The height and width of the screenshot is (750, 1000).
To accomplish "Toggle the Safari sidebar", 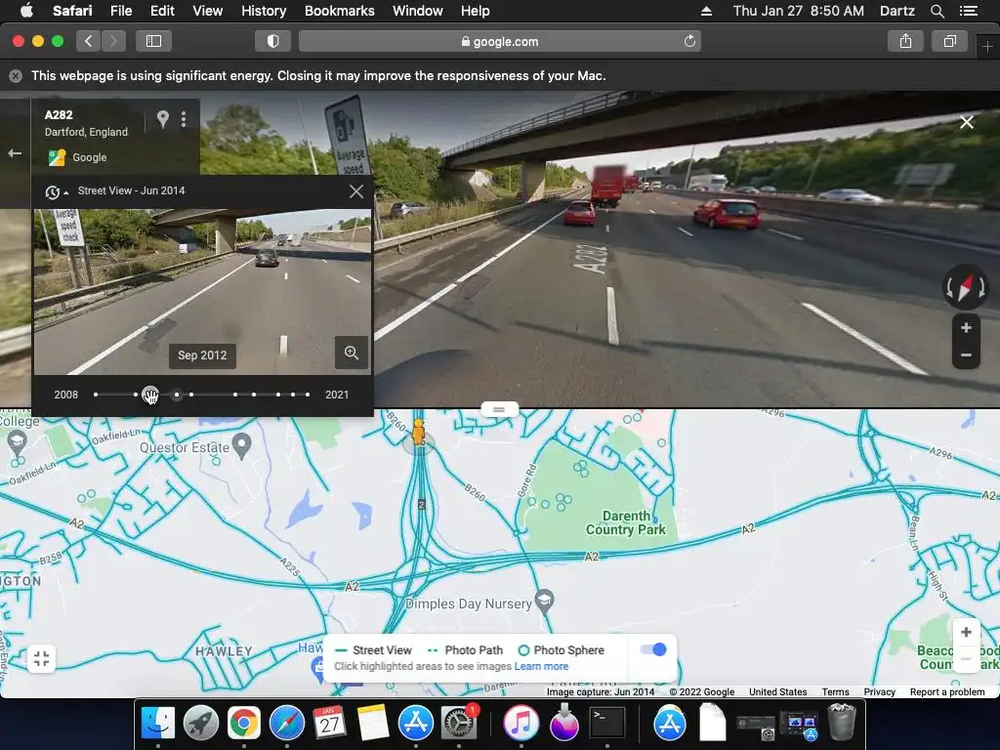I will coord(153,41).
